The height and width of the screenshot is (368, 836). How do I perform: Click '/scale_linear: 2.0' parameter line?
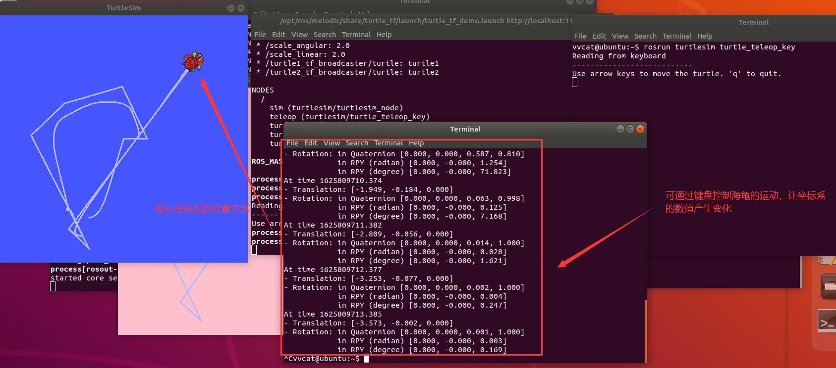click(301, 54)
